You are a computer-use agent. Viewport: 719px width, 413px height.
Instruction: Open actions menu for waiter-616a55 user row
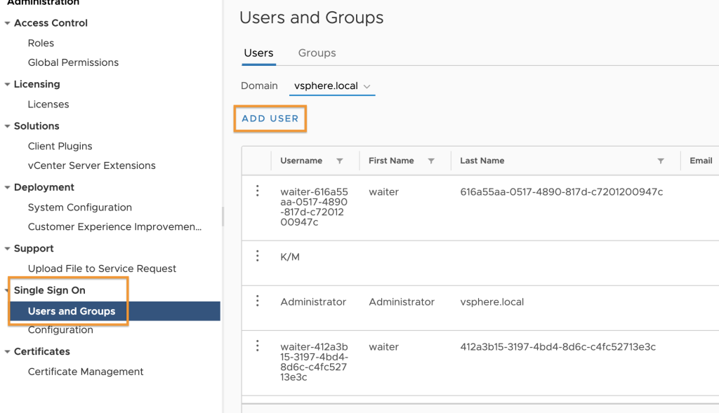(257, 191)
